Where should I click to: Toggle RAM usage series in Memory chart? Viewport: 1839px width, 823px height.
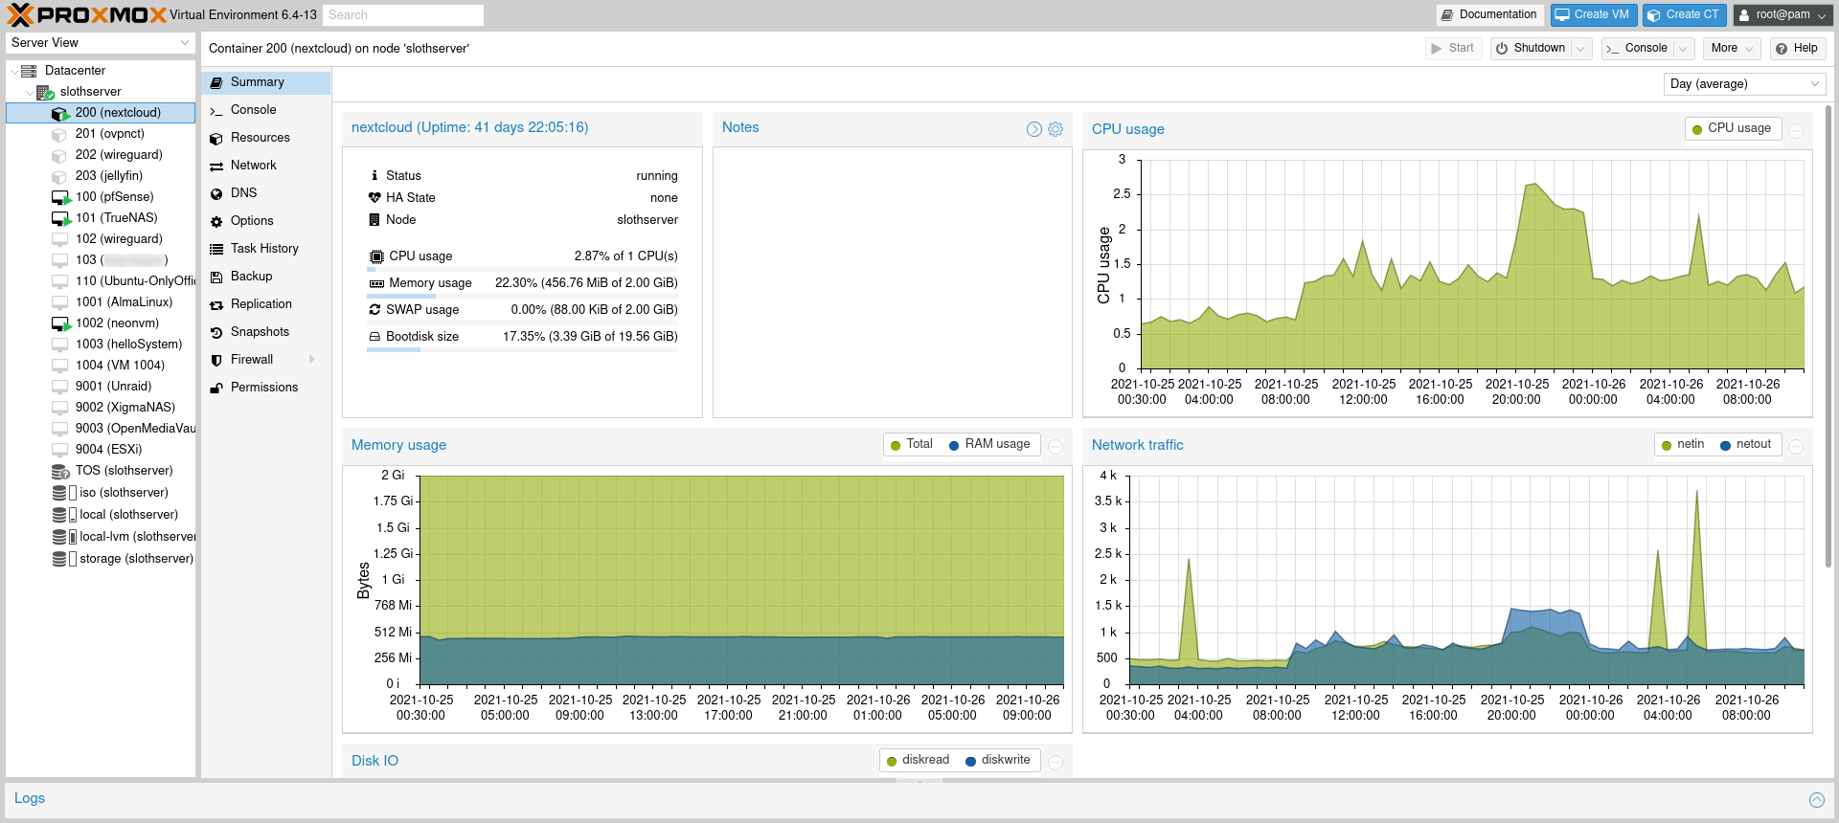pos(989,444)
